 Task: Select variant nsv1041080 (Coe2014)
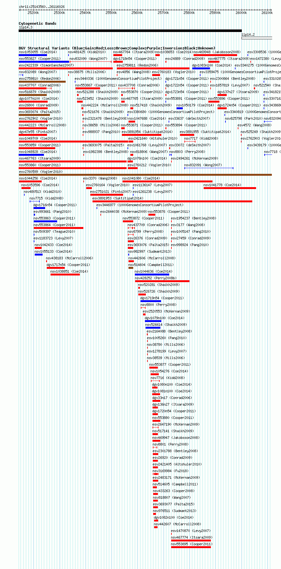pos(141,178)
